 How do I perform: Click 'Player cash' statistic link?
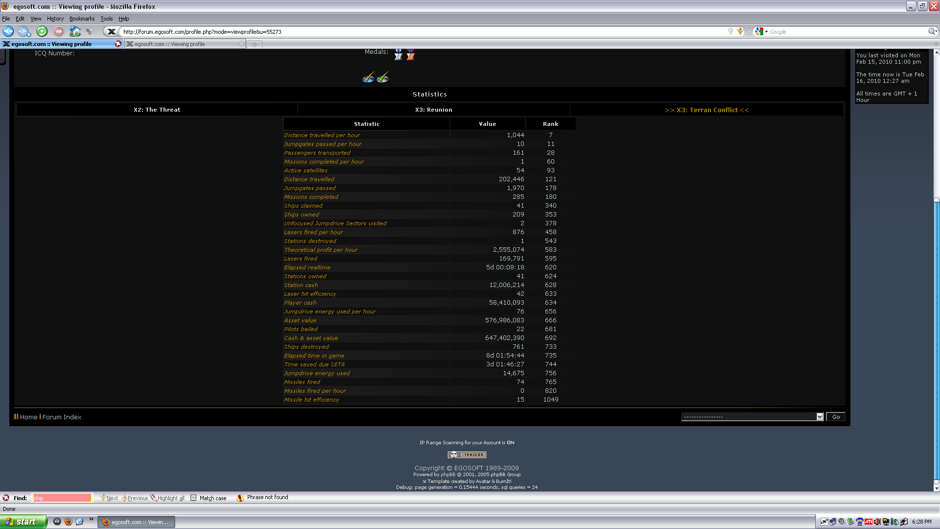(300, 303)
